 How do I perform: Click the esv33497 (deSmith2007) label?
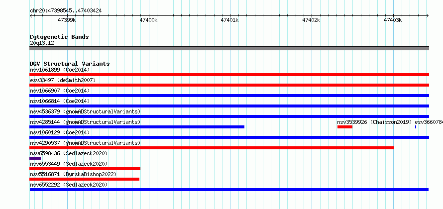[x=63, y=80]
